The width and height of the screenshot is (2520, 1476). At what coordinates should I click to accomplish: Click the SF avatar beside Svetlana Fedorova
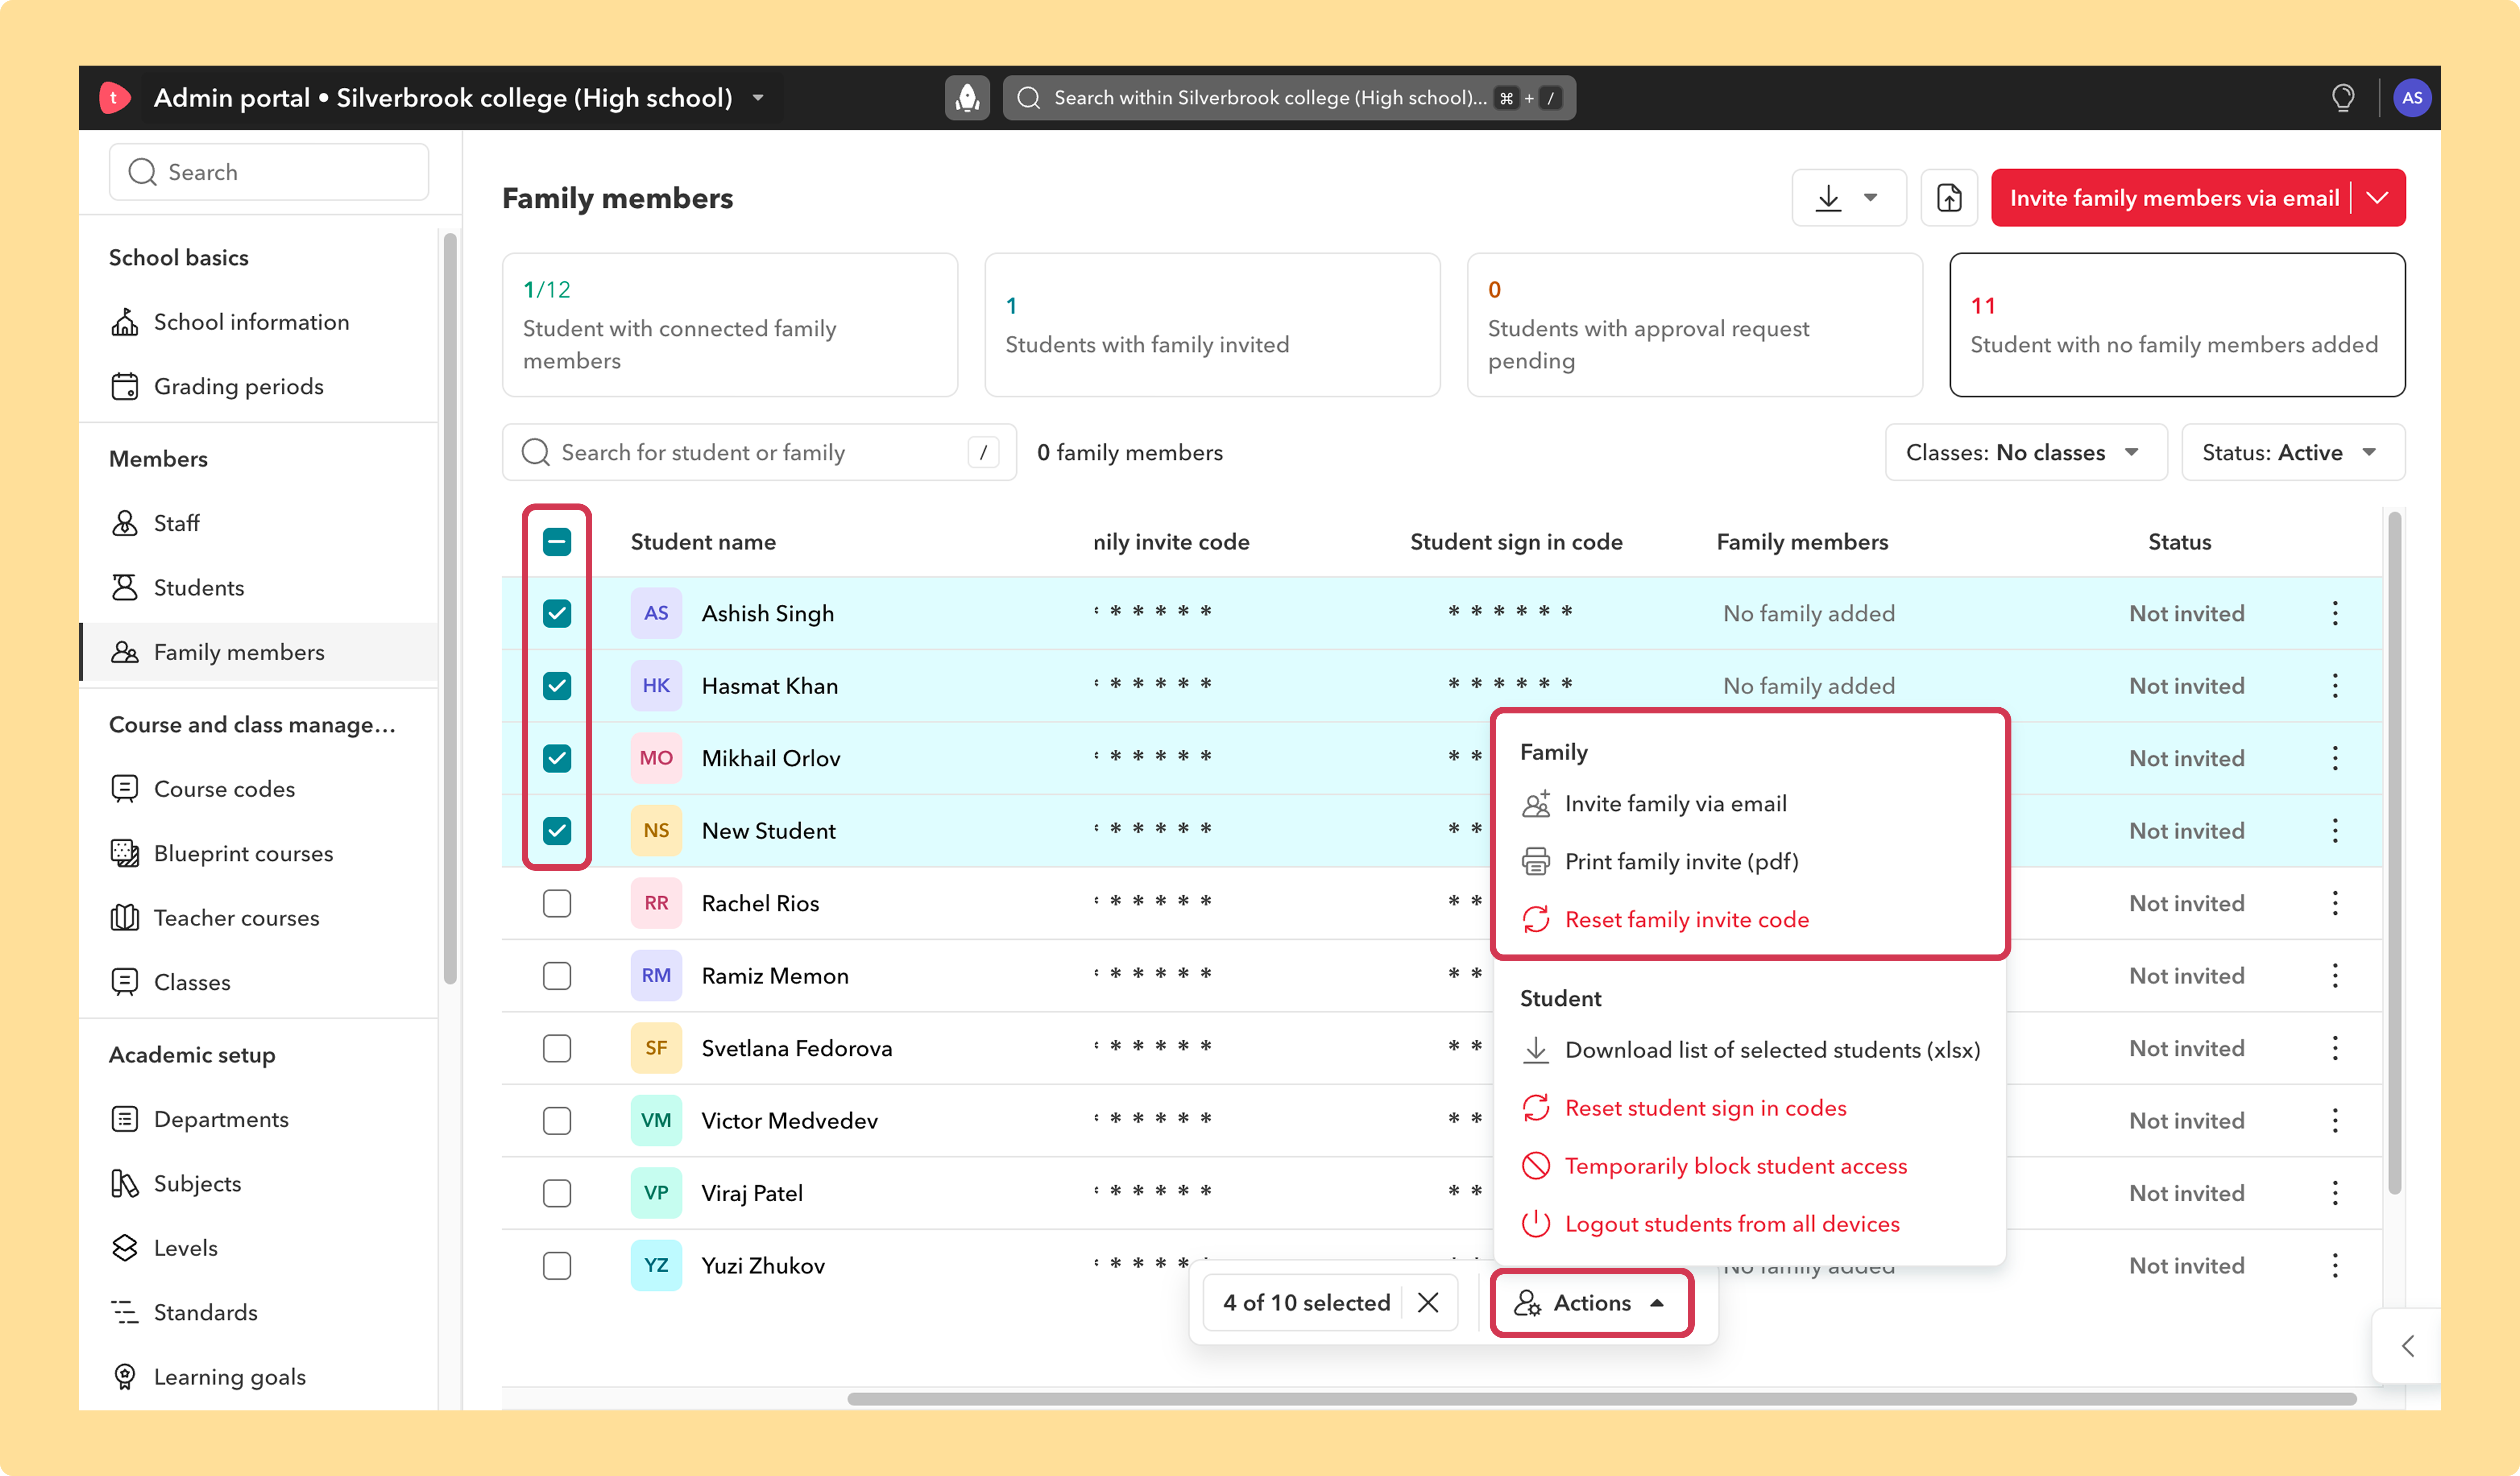point(656,1048)
